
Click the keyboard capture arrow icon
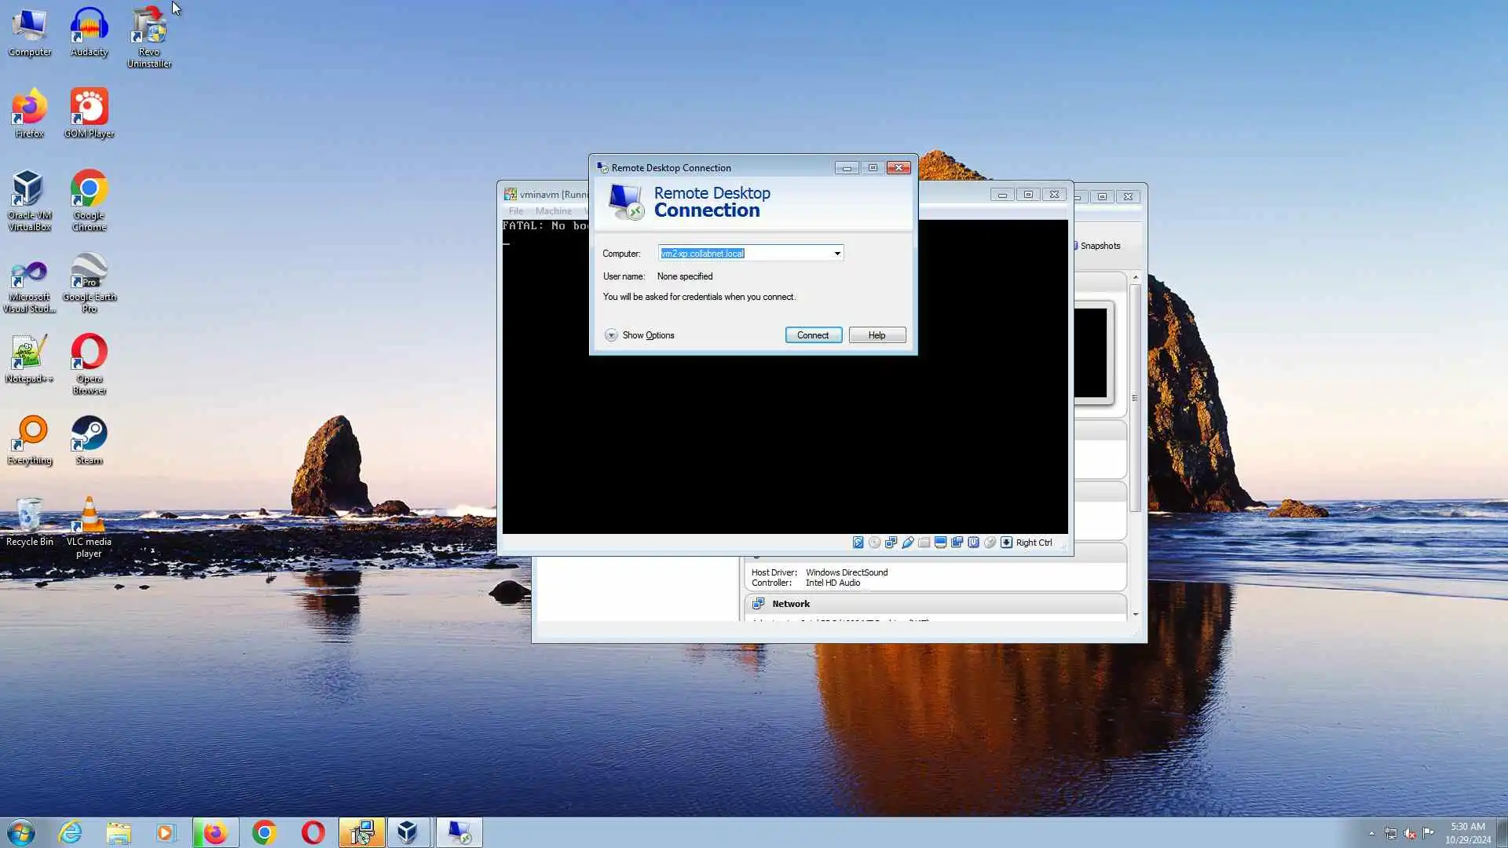pyautogui.click(x=1006, y=543)
